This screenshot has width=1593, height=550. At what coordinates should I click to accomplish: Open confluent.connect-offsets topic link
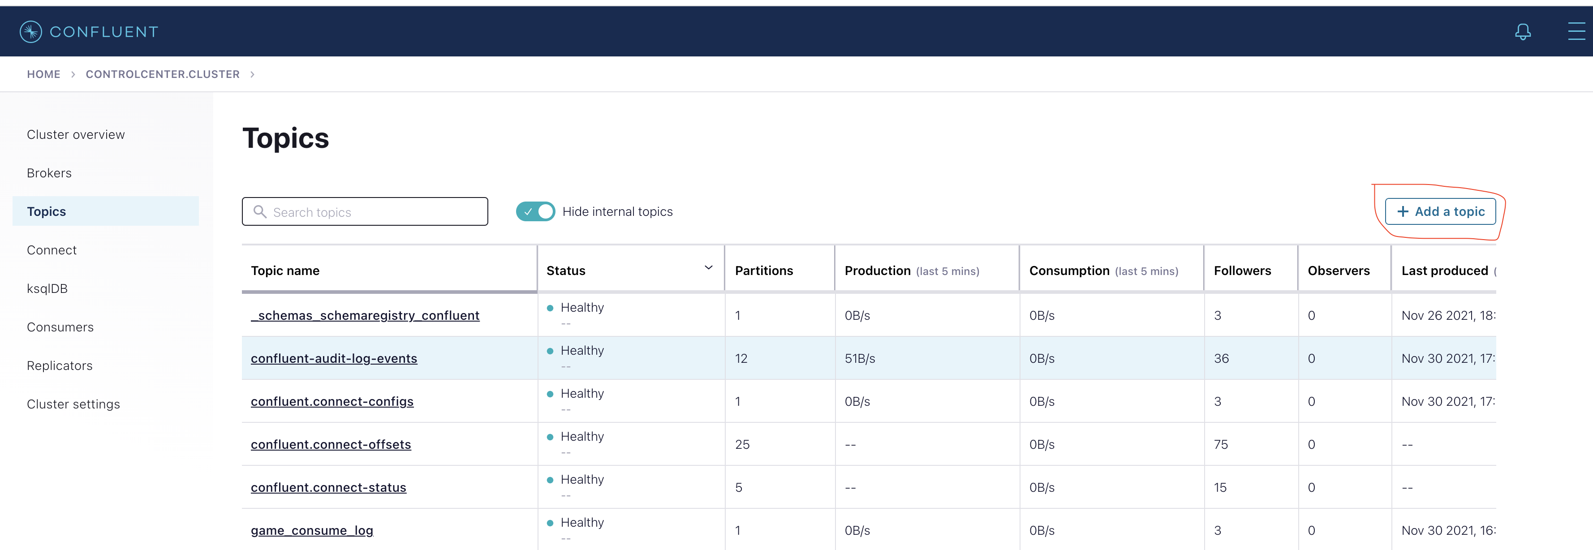(x=330, y=444)
